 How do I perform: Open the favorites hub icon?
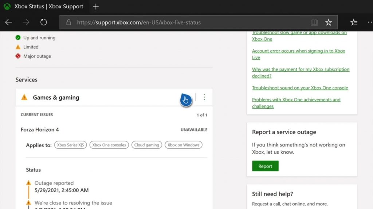[354, 22]
